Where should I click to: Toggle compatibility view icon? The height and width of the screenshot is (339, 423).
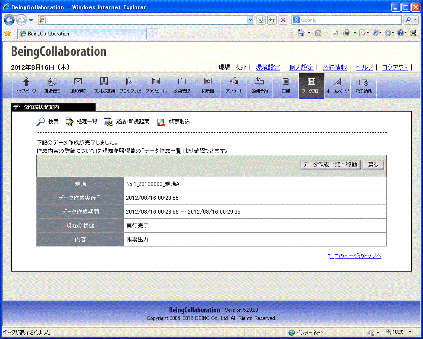(261, 20)
